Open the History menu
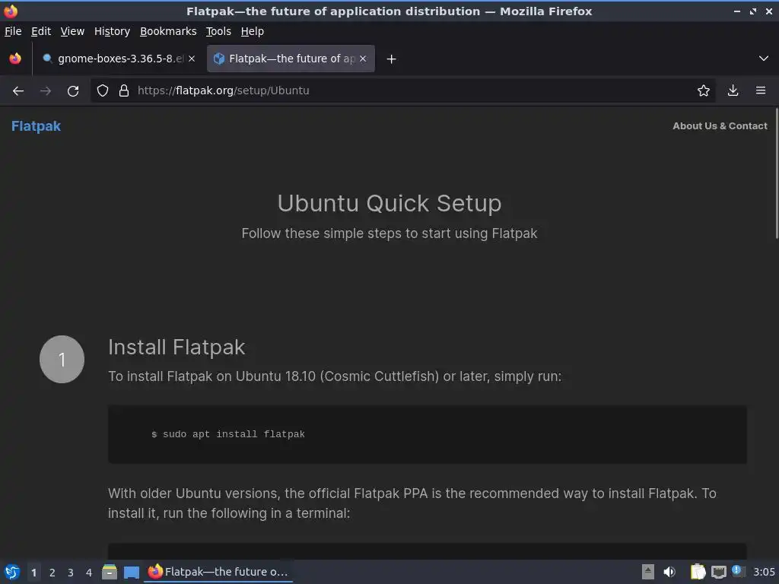779x584 pixels. 112,31
